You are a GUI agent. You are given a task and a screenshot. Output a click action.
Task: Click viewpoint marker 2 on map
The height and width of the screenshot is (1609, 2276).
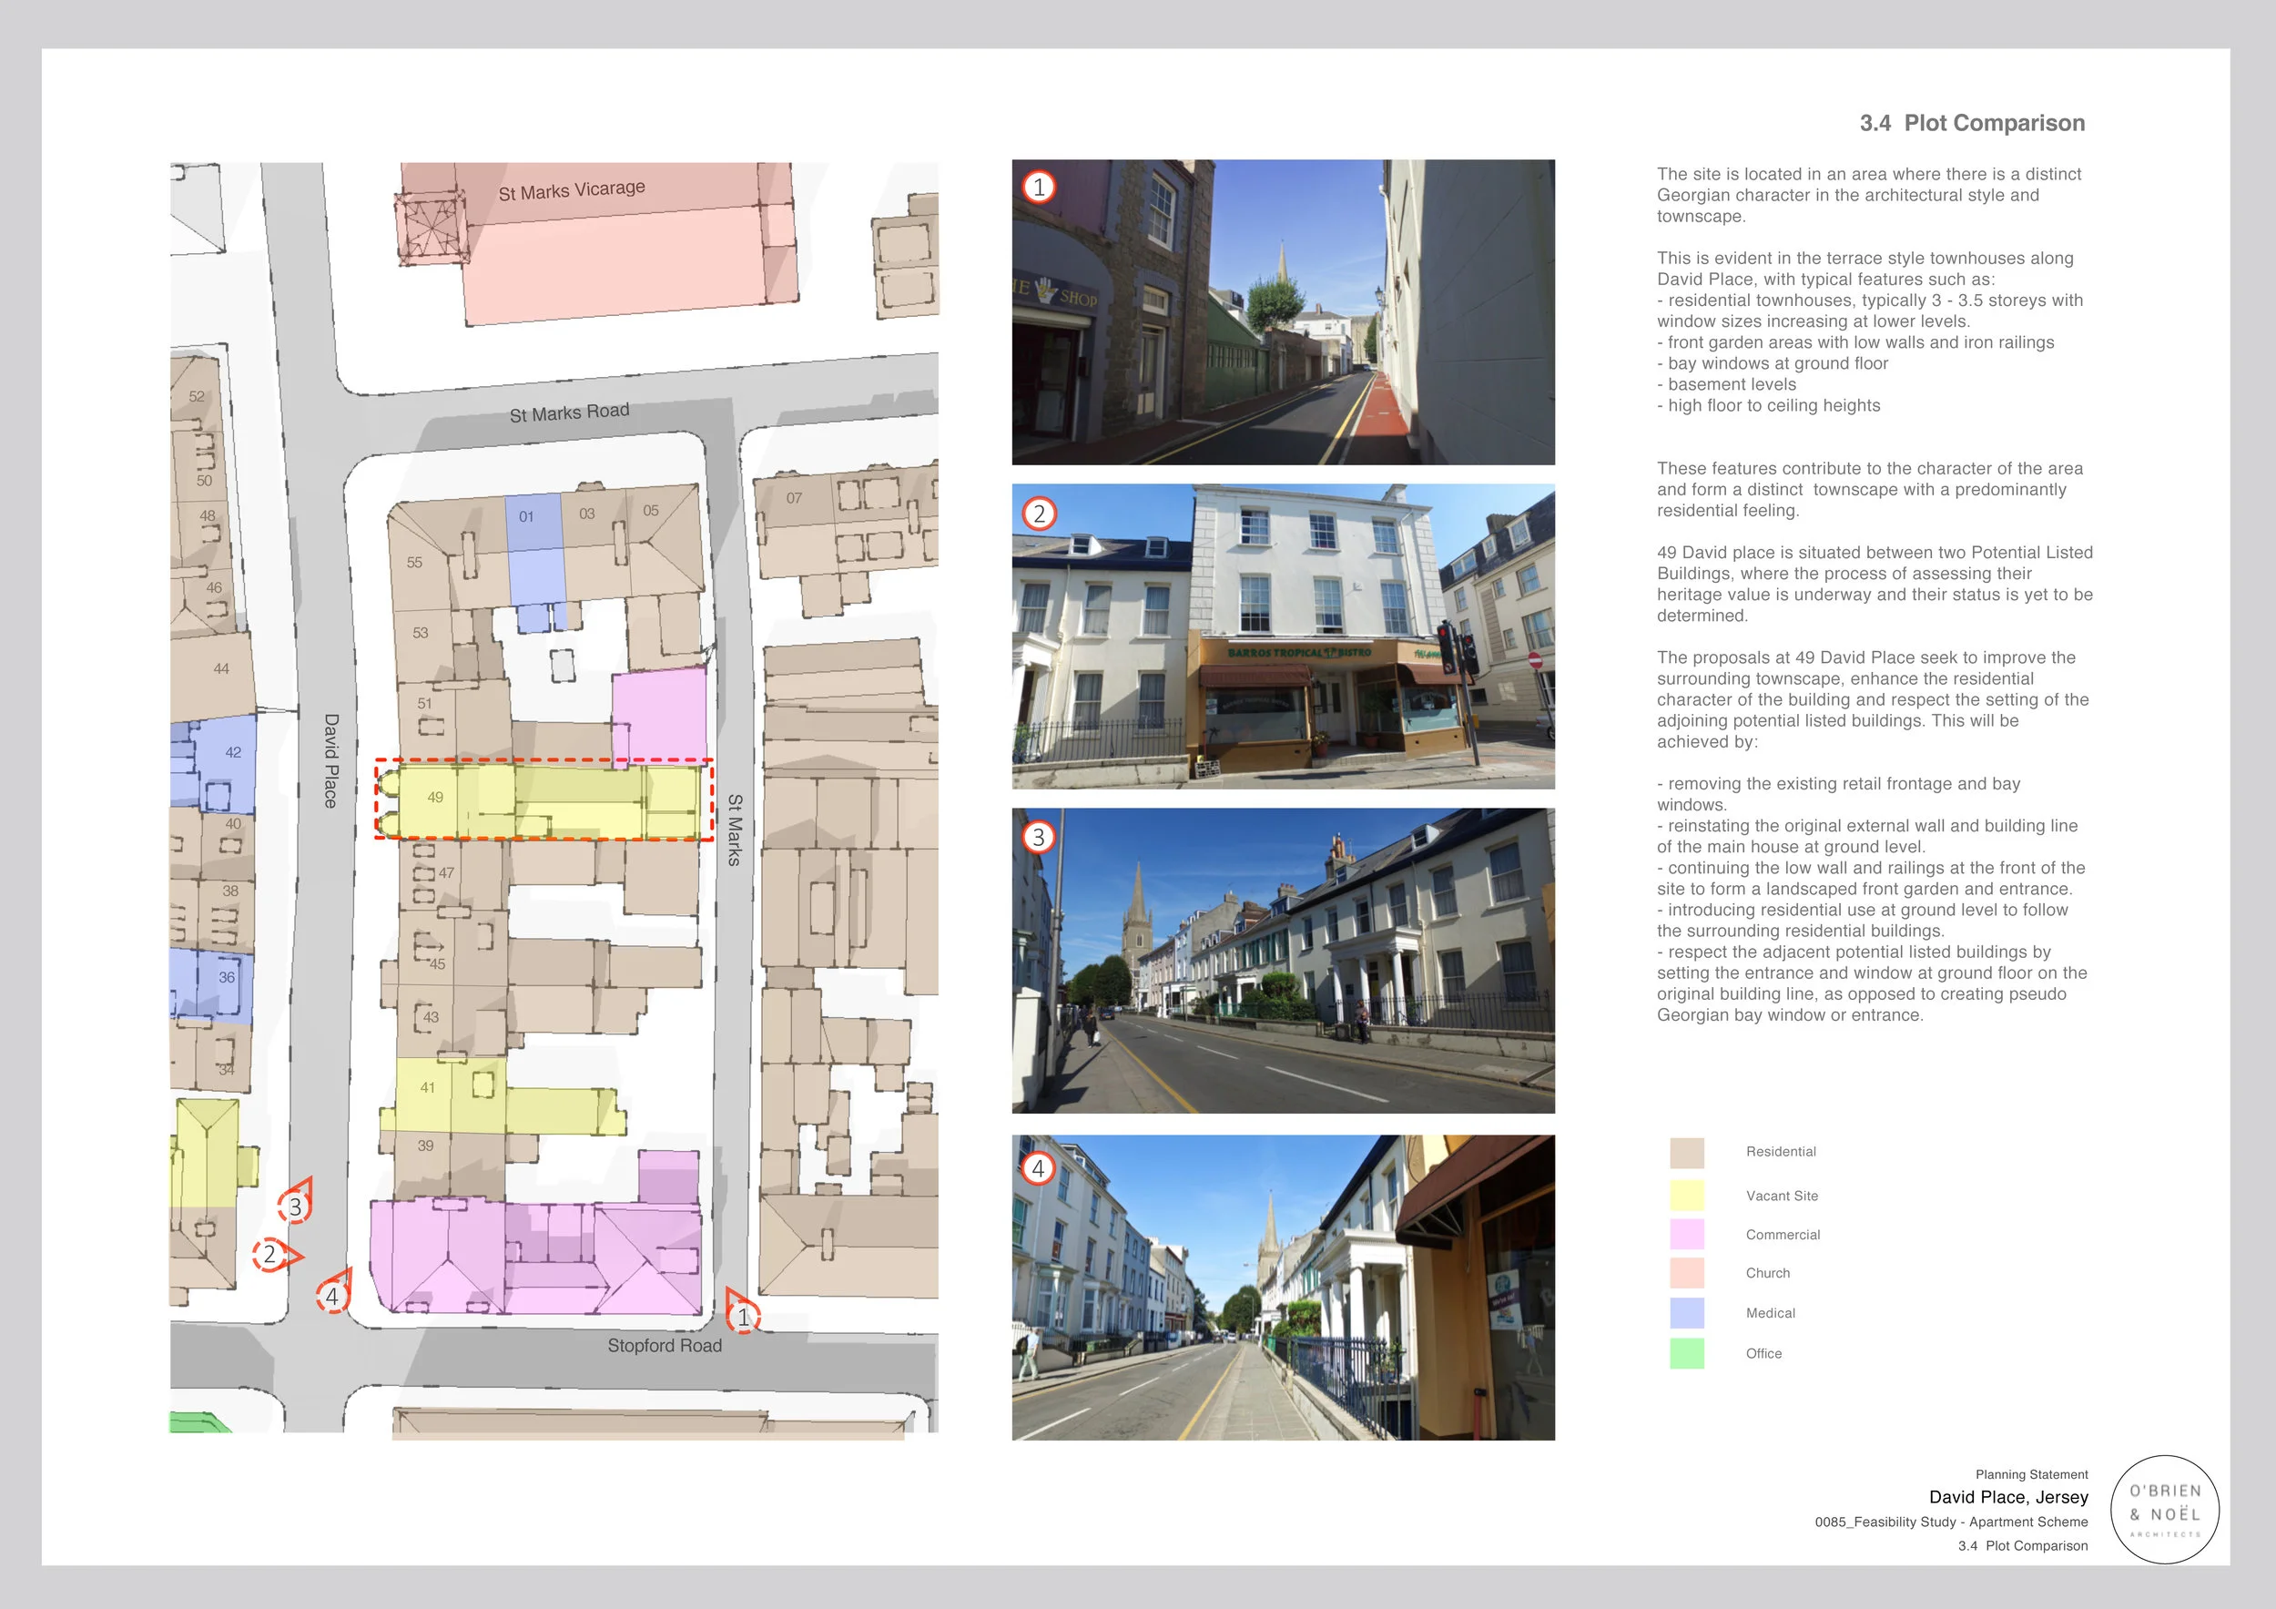[x=269, y=1254]
